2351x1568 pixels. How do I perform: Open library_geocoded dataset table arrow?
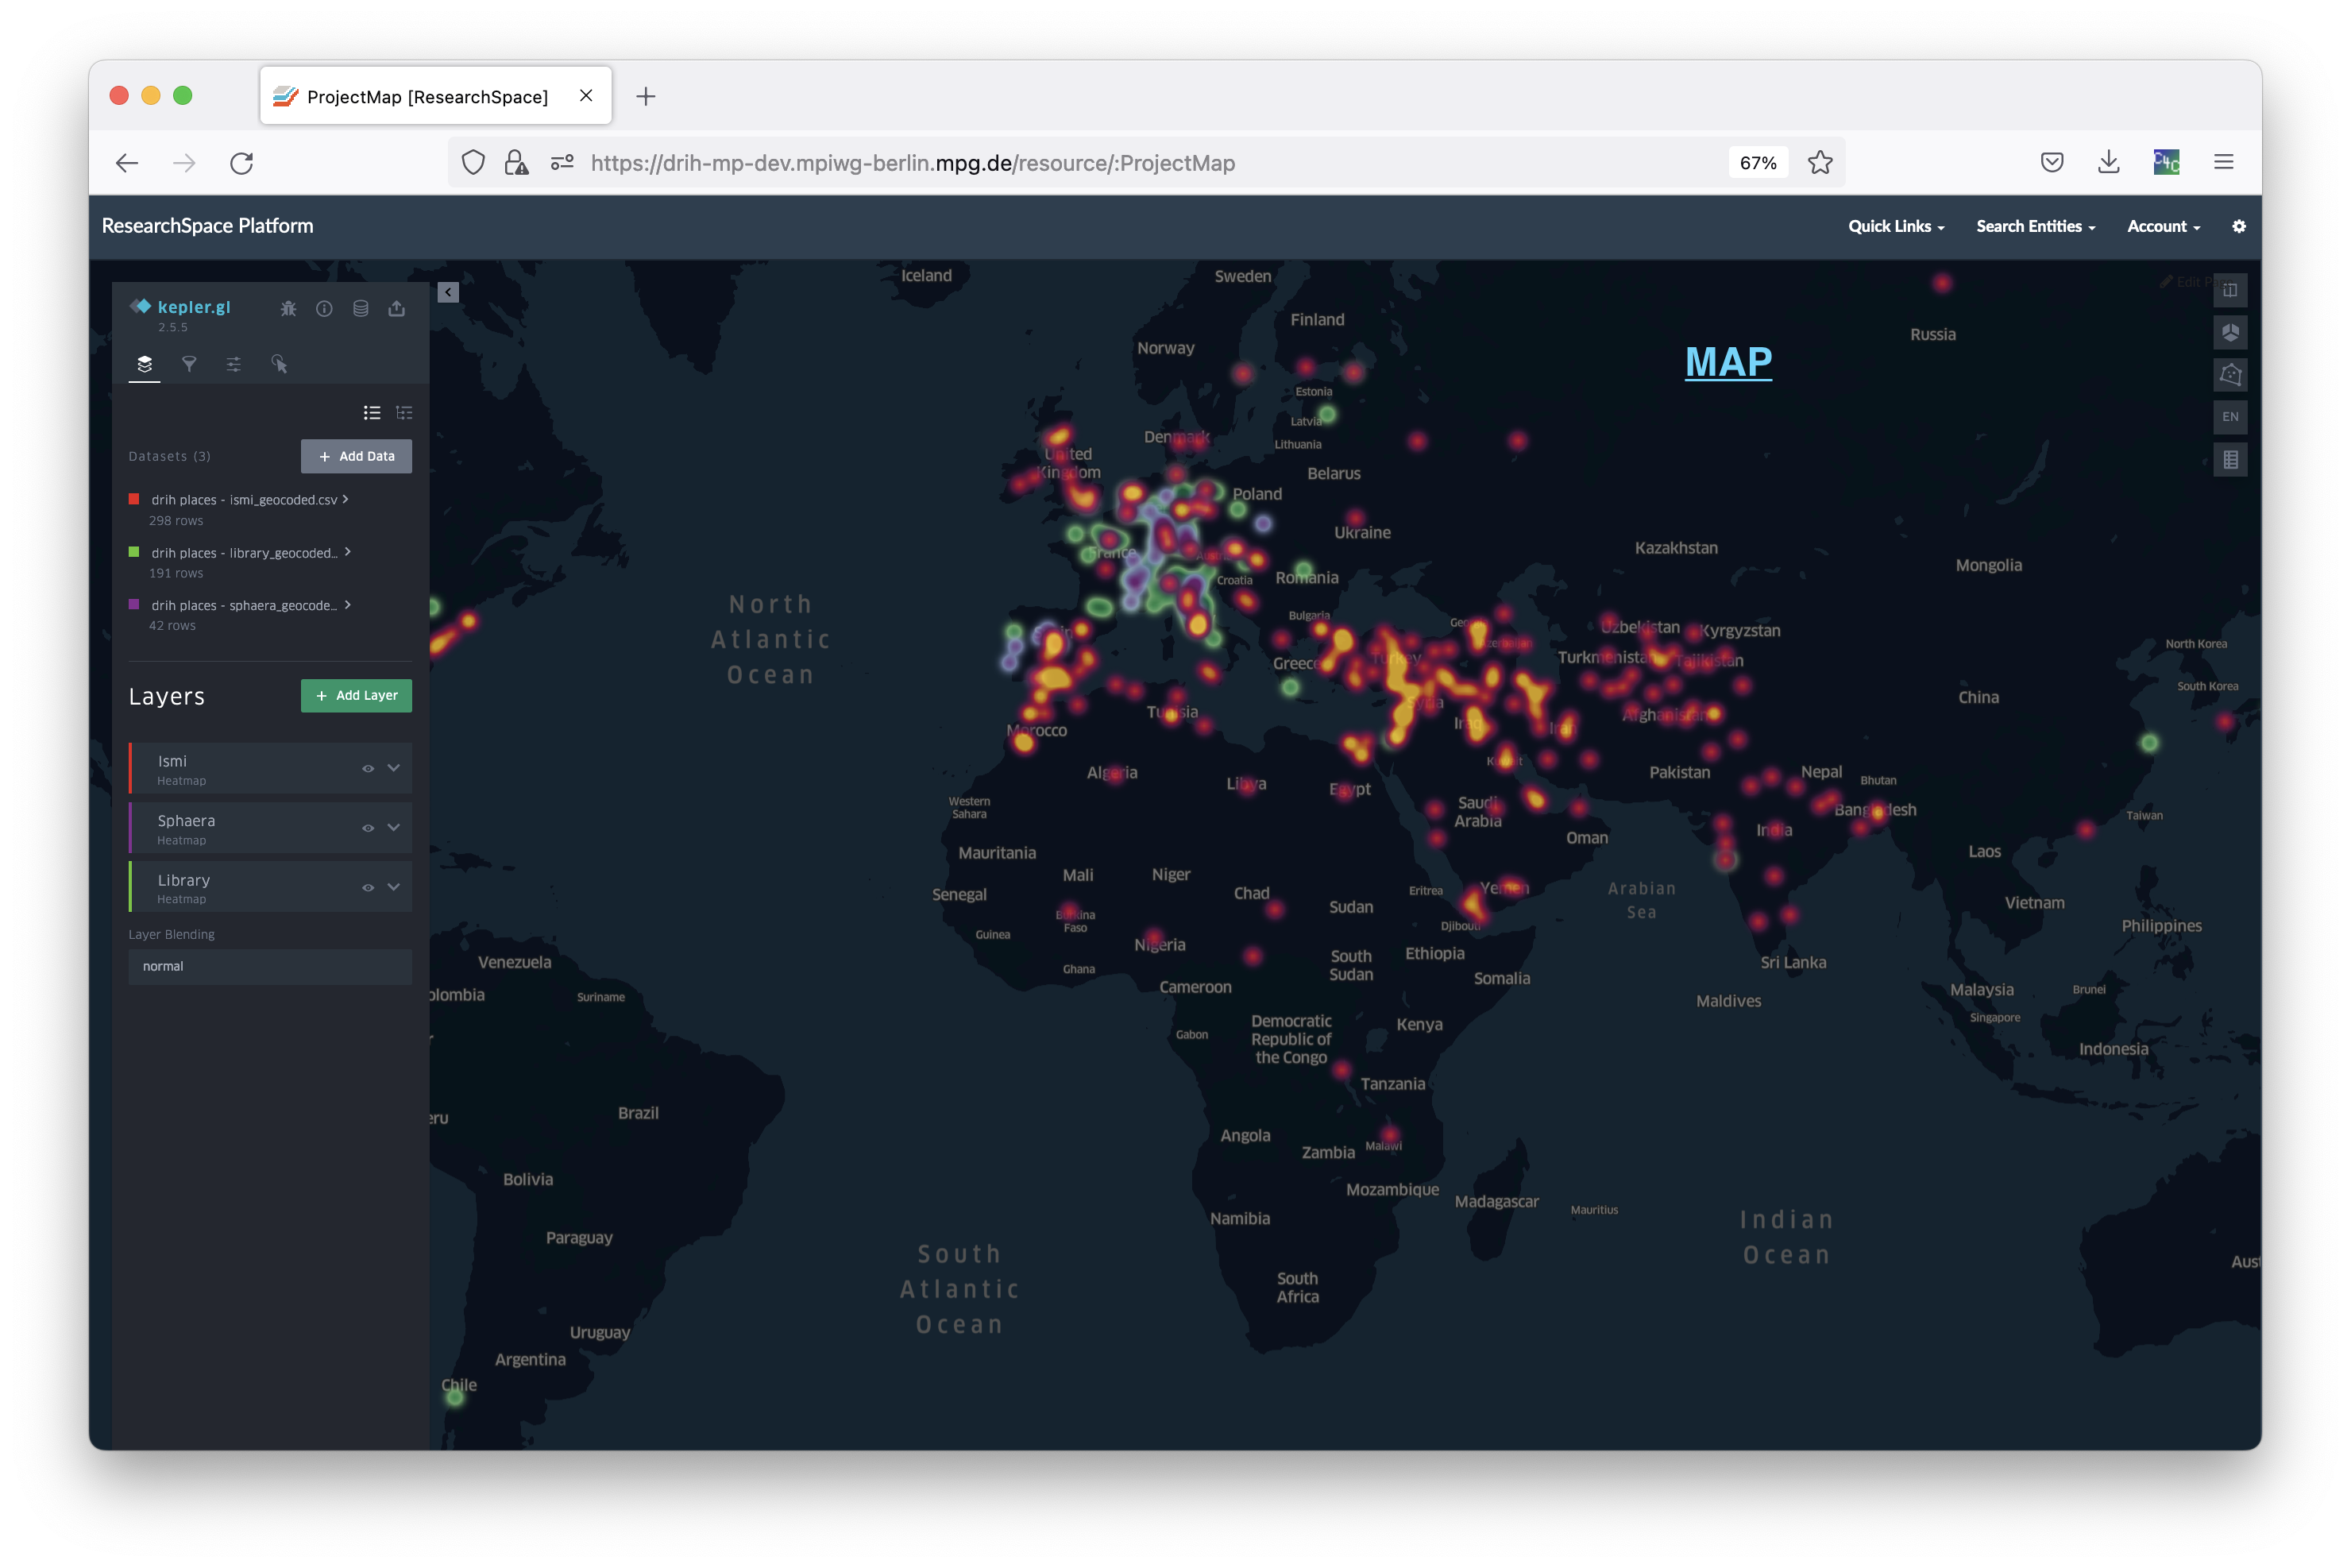[347, 552]
